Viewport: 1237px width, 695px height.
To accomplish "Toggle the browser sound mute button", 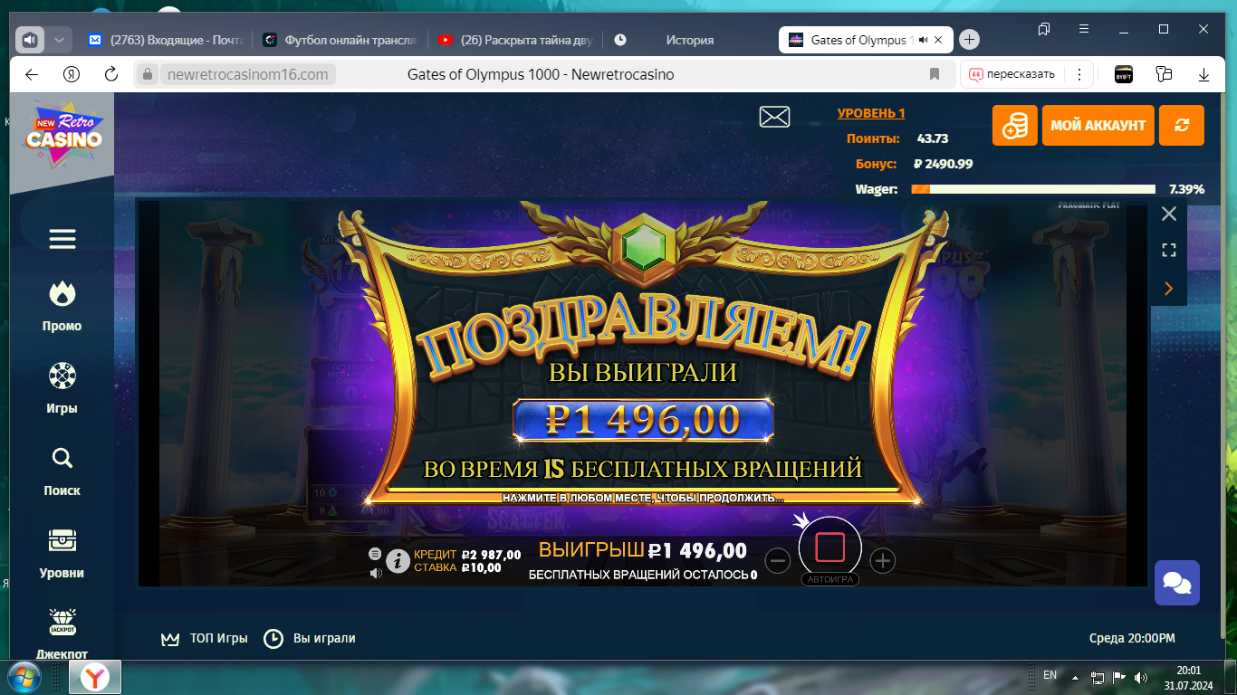I will point(30,40).
